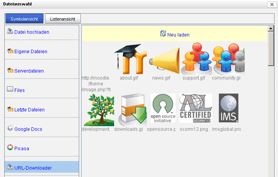Select the Picasa repository

tap(22, 149)
